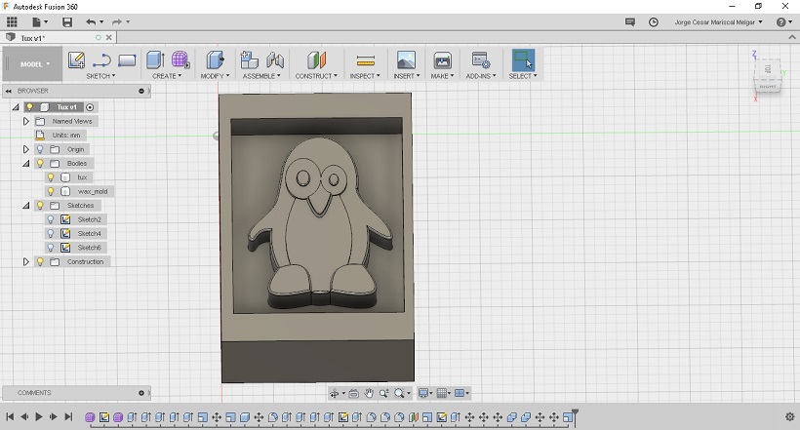Select the Insert image tool

pos(406,60)
